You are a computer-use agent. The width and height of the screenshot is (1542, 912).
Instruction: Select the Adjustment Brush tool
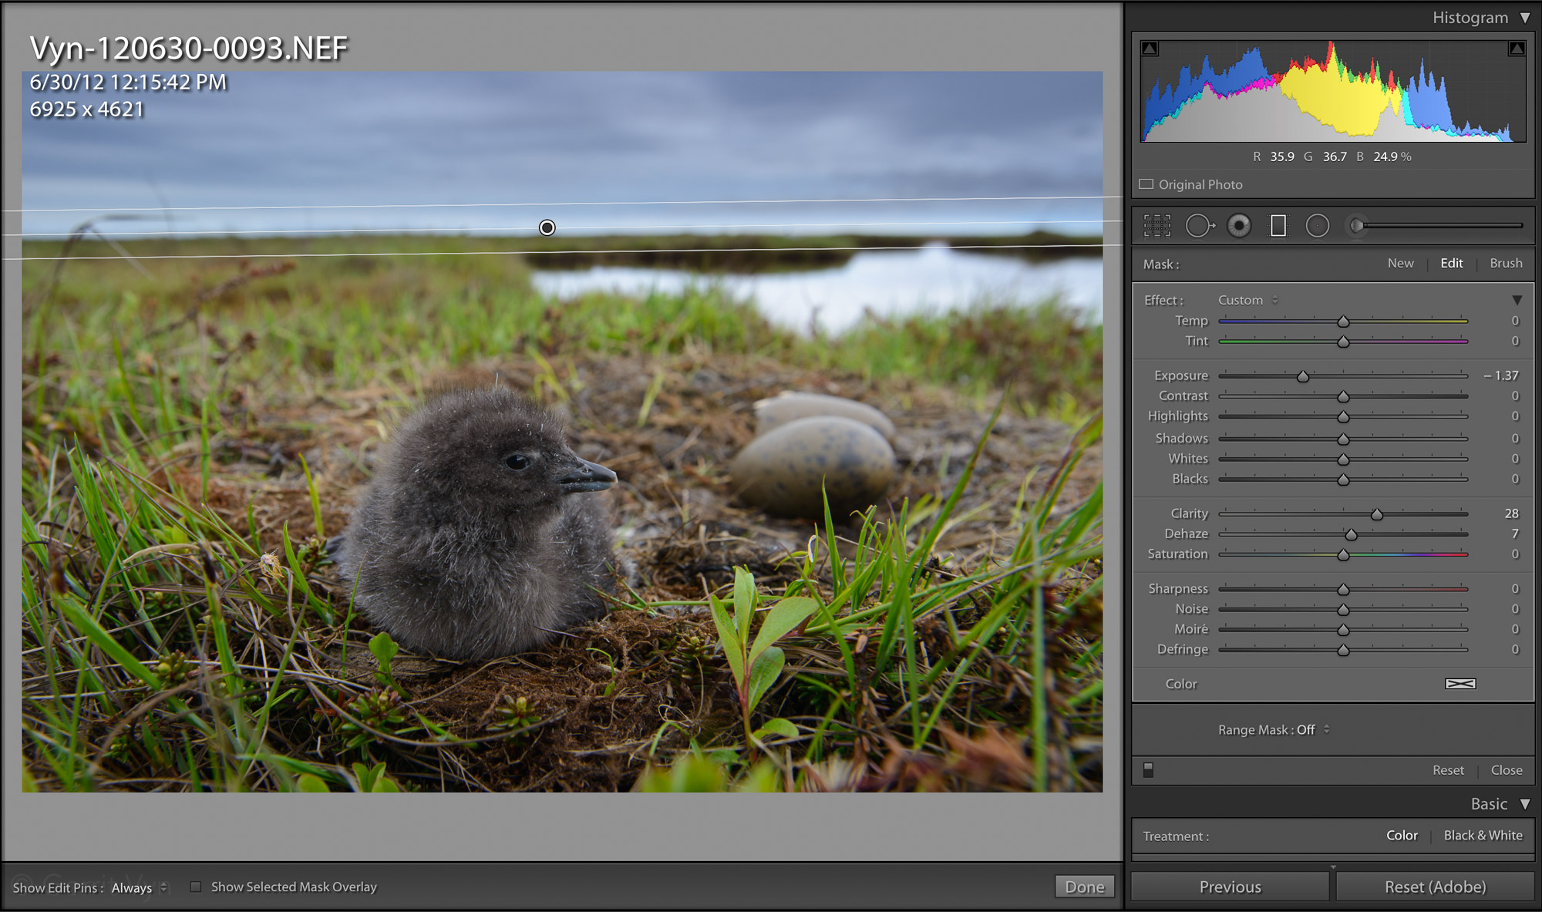(1356, 225)
